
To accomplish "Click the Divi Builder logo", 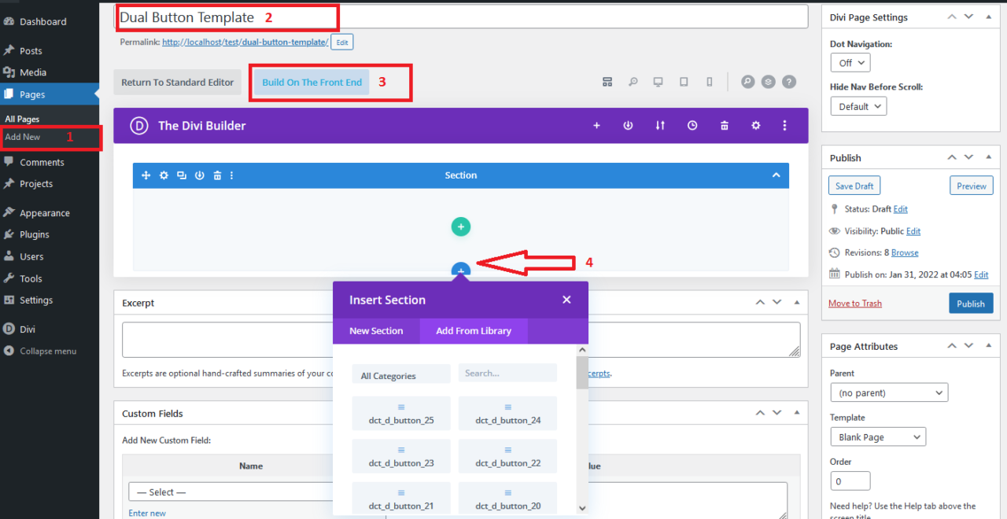I will (139, 125).
